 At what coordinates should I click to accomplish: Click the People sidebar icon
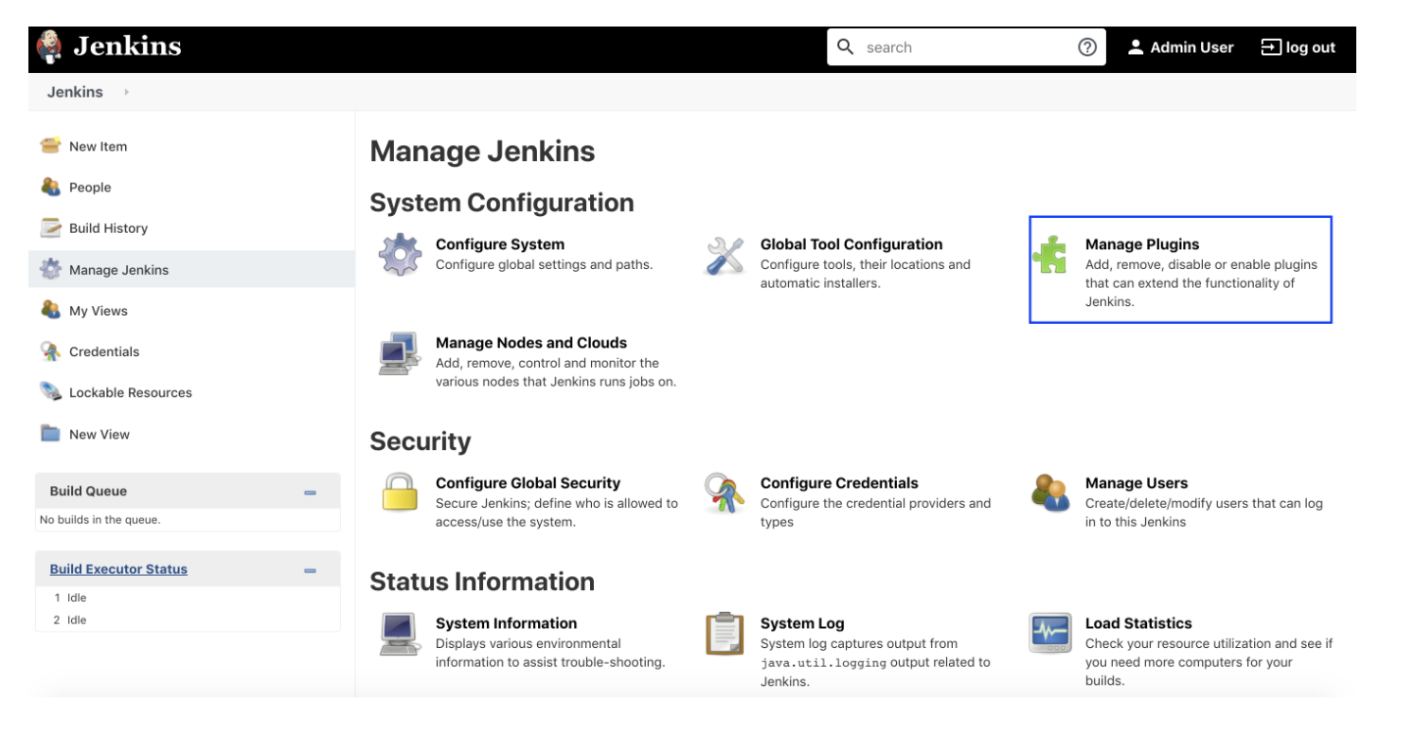coord(50,187)
